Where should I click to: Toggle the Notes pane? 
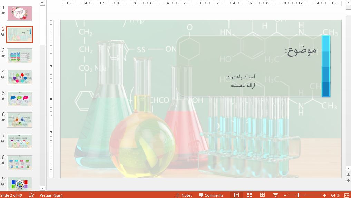coord(184,195)
